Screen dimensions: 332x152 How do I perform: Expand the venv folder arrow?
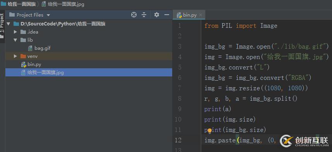pos(15,56)
